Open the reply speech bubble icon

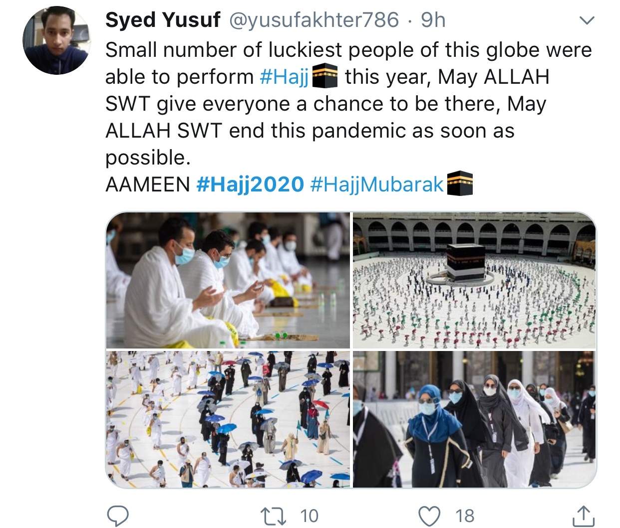pos(118,516)
